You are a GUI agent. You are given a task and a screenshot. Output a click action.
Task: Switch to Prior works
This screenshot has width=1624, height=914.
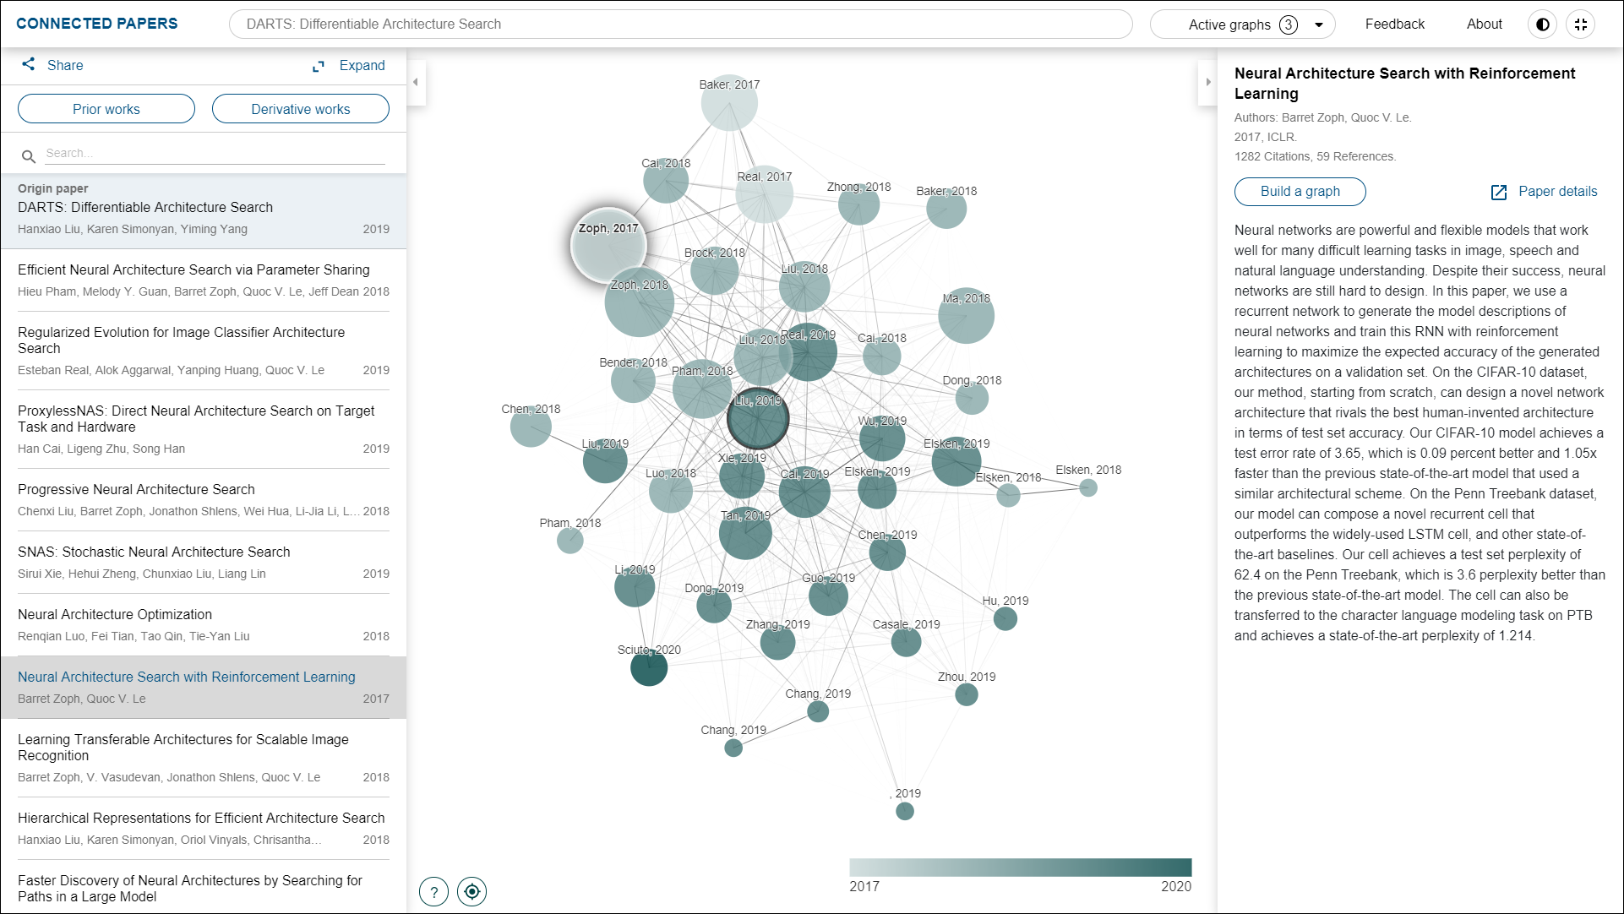[x=106, y=109]
